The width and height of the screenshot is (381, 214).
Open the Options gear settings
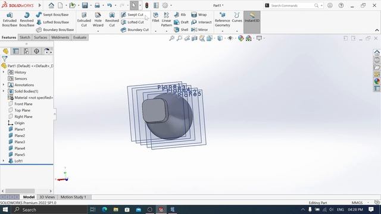165,5
